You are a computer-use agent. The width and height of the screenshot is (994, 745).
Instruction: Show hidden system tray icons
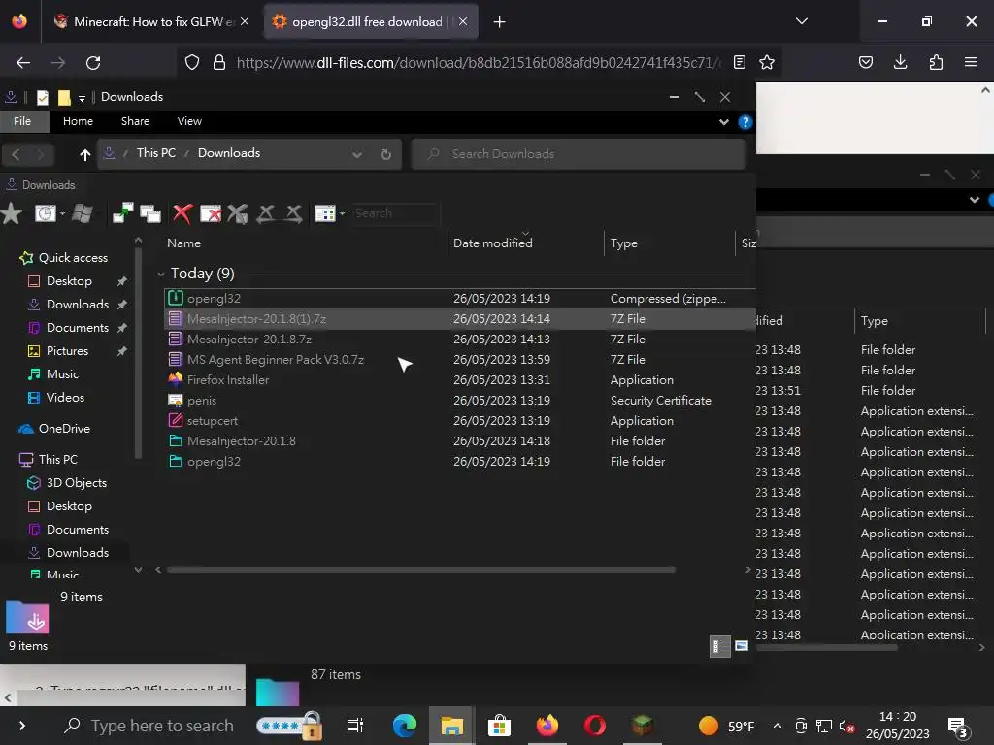778,726
